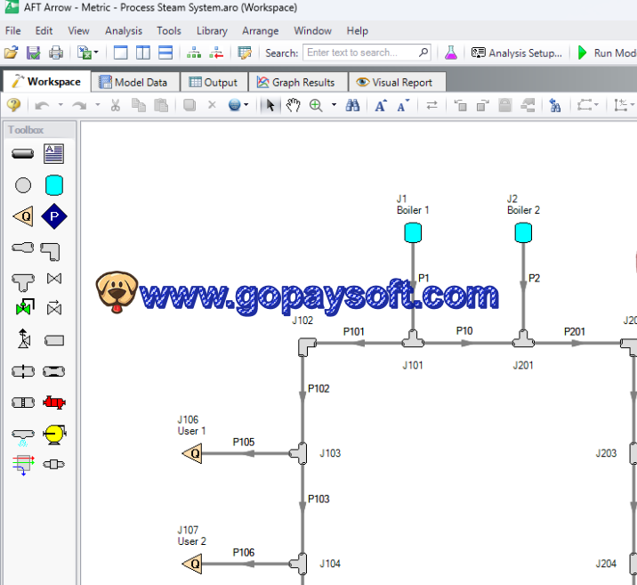Select the Bend elbow junction tool
The image size is (637, 585).
click(x=54, y=248)
